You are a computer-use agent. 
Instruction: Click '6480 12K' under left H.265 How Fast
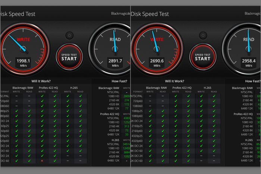tap(113, 161)
